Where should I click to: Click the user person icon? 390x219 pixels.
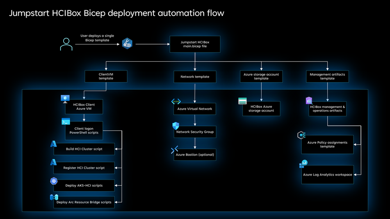pos(66,44)
